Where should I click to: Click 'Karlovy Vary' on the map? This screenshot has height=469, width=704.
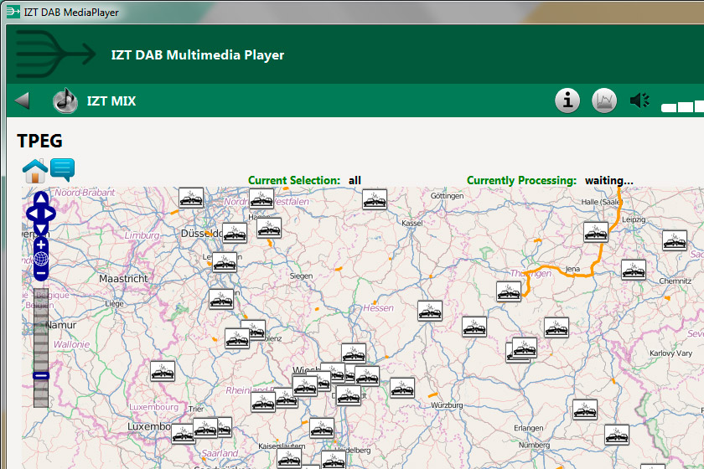[670, 353]
